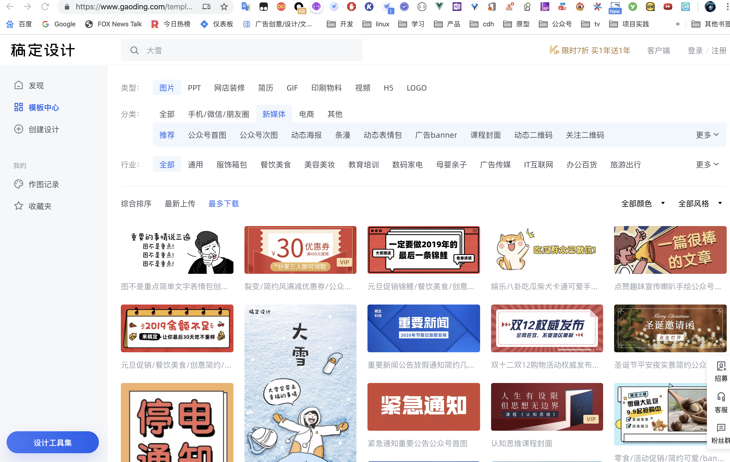The height and width of the screenshot is (462, 730).
Task: Click the 创建设计 plus icon
Action: [18, 129]
